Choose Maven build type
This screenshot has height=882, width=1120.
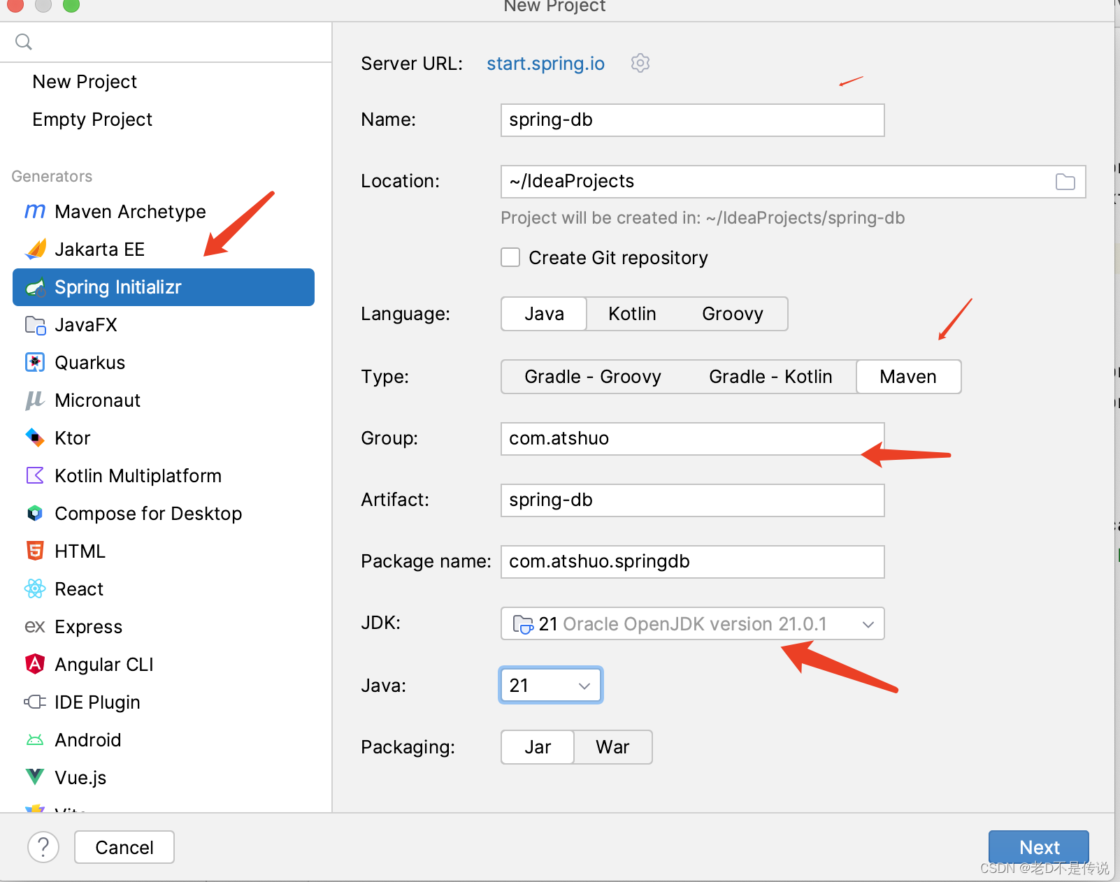pyautogui.click(x=908, y=377)
